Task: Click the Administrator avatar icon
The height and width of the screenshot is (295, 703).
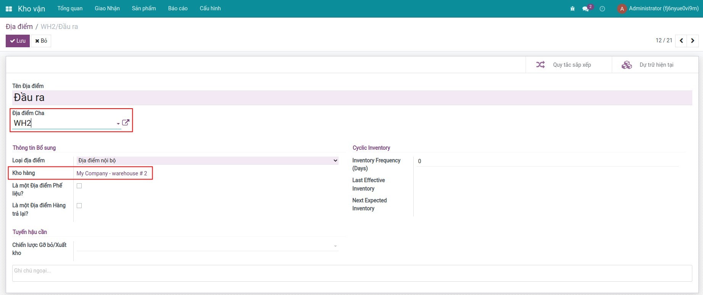Action: click(x=622, y=9)
